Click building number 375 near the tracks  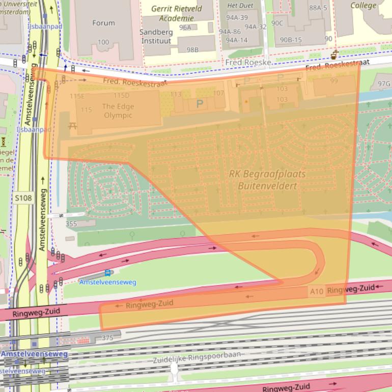[107, 338]
